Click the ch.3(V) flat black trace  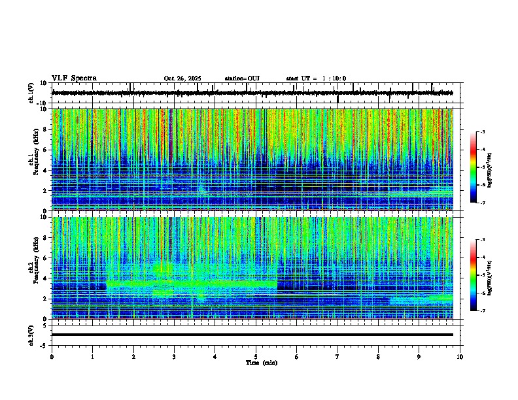(x=252, y=335)
